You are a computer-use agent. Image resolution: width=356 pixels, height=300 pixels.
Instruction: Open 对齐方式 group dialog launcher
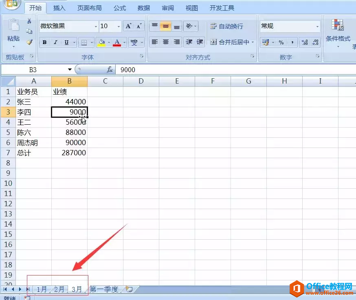pos(253,56)
